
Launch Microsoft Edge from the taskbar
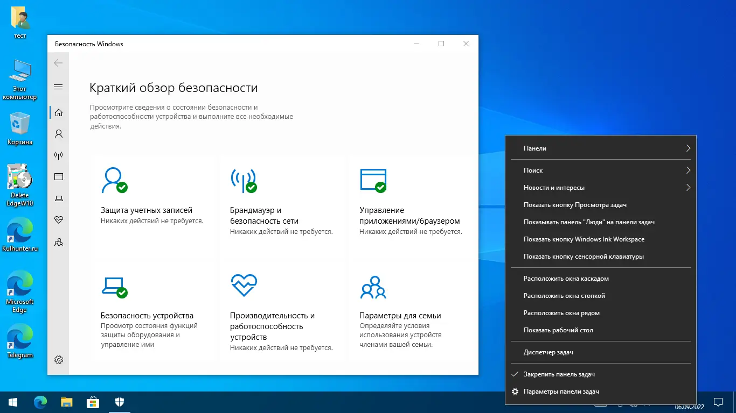[x=39, y=402]
